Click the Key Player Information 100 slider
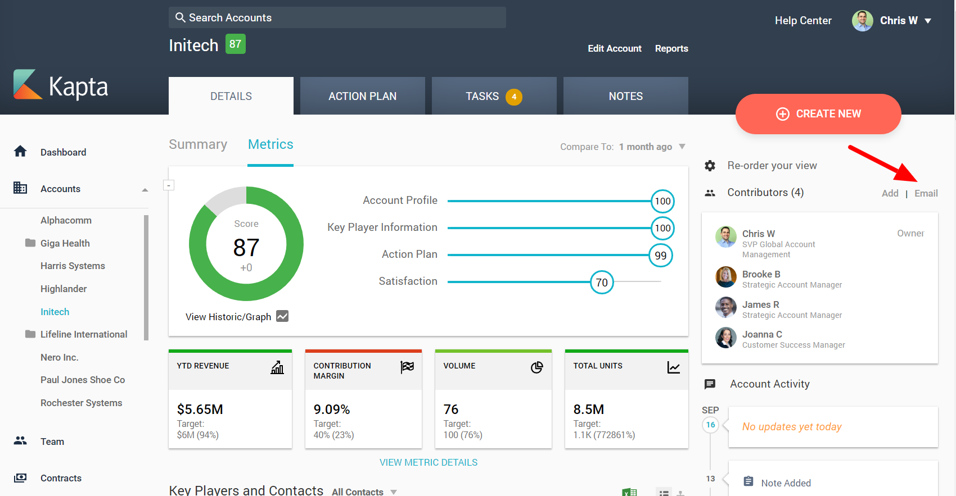 (x=662, y=228)
